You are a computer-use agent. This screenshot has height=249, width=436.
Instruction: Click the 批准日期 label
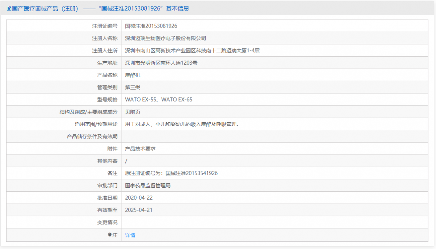point(107,198)
